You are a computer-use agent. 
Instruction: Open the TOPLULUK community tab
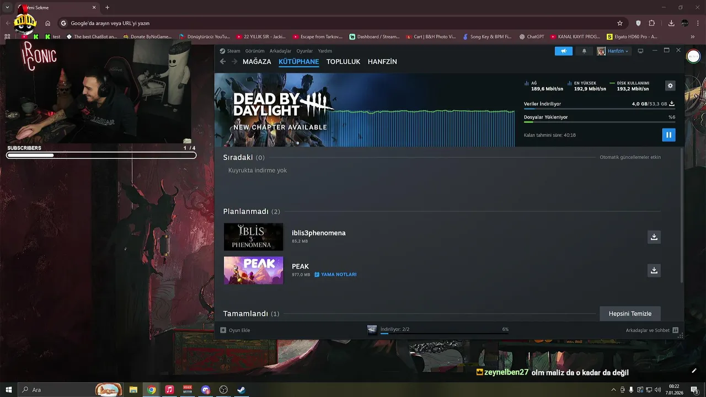pyautogui.click(x=343, y=62)
